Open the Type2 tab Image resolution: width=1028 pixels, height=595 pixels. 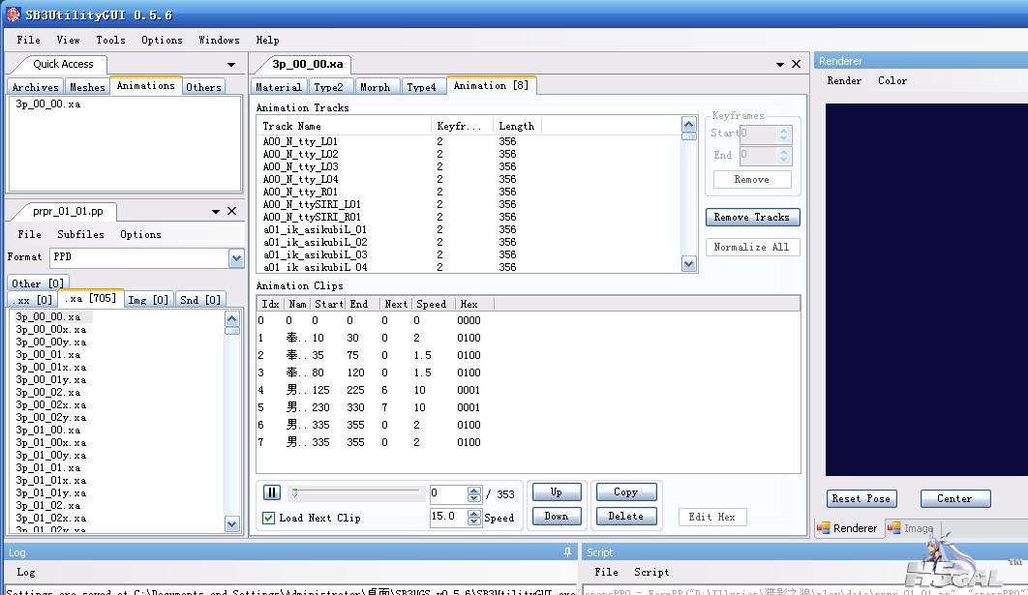pos(328,87)
